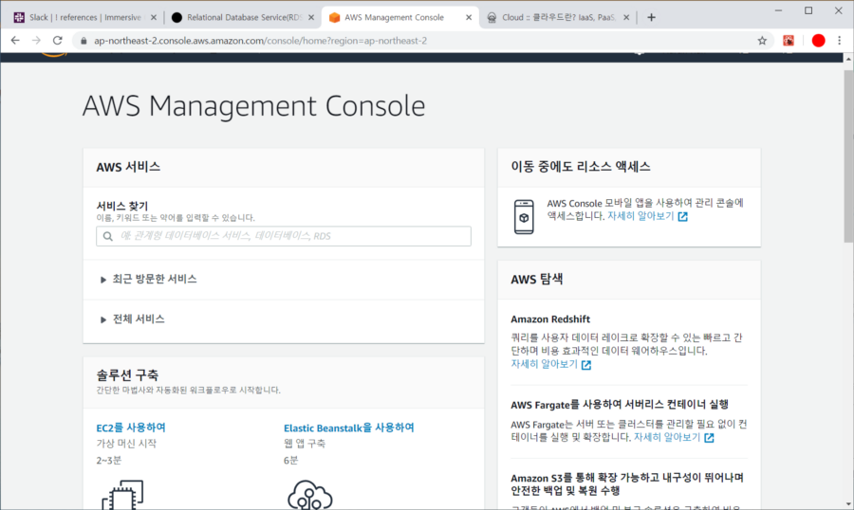Click the Amazon S3 backup heading
The image size is (854, 510).
(x=627, y=483)
